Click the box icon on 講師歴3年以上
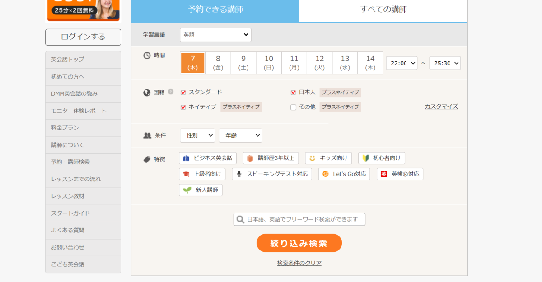 click(x=250, y=158)
